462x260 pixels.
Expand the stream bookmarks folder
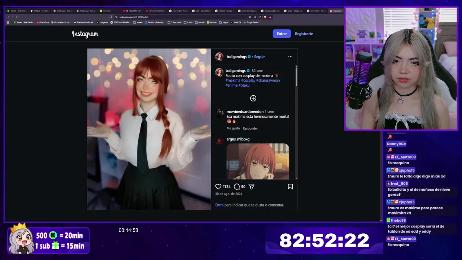pyautogui.click(x=138, y=22)
